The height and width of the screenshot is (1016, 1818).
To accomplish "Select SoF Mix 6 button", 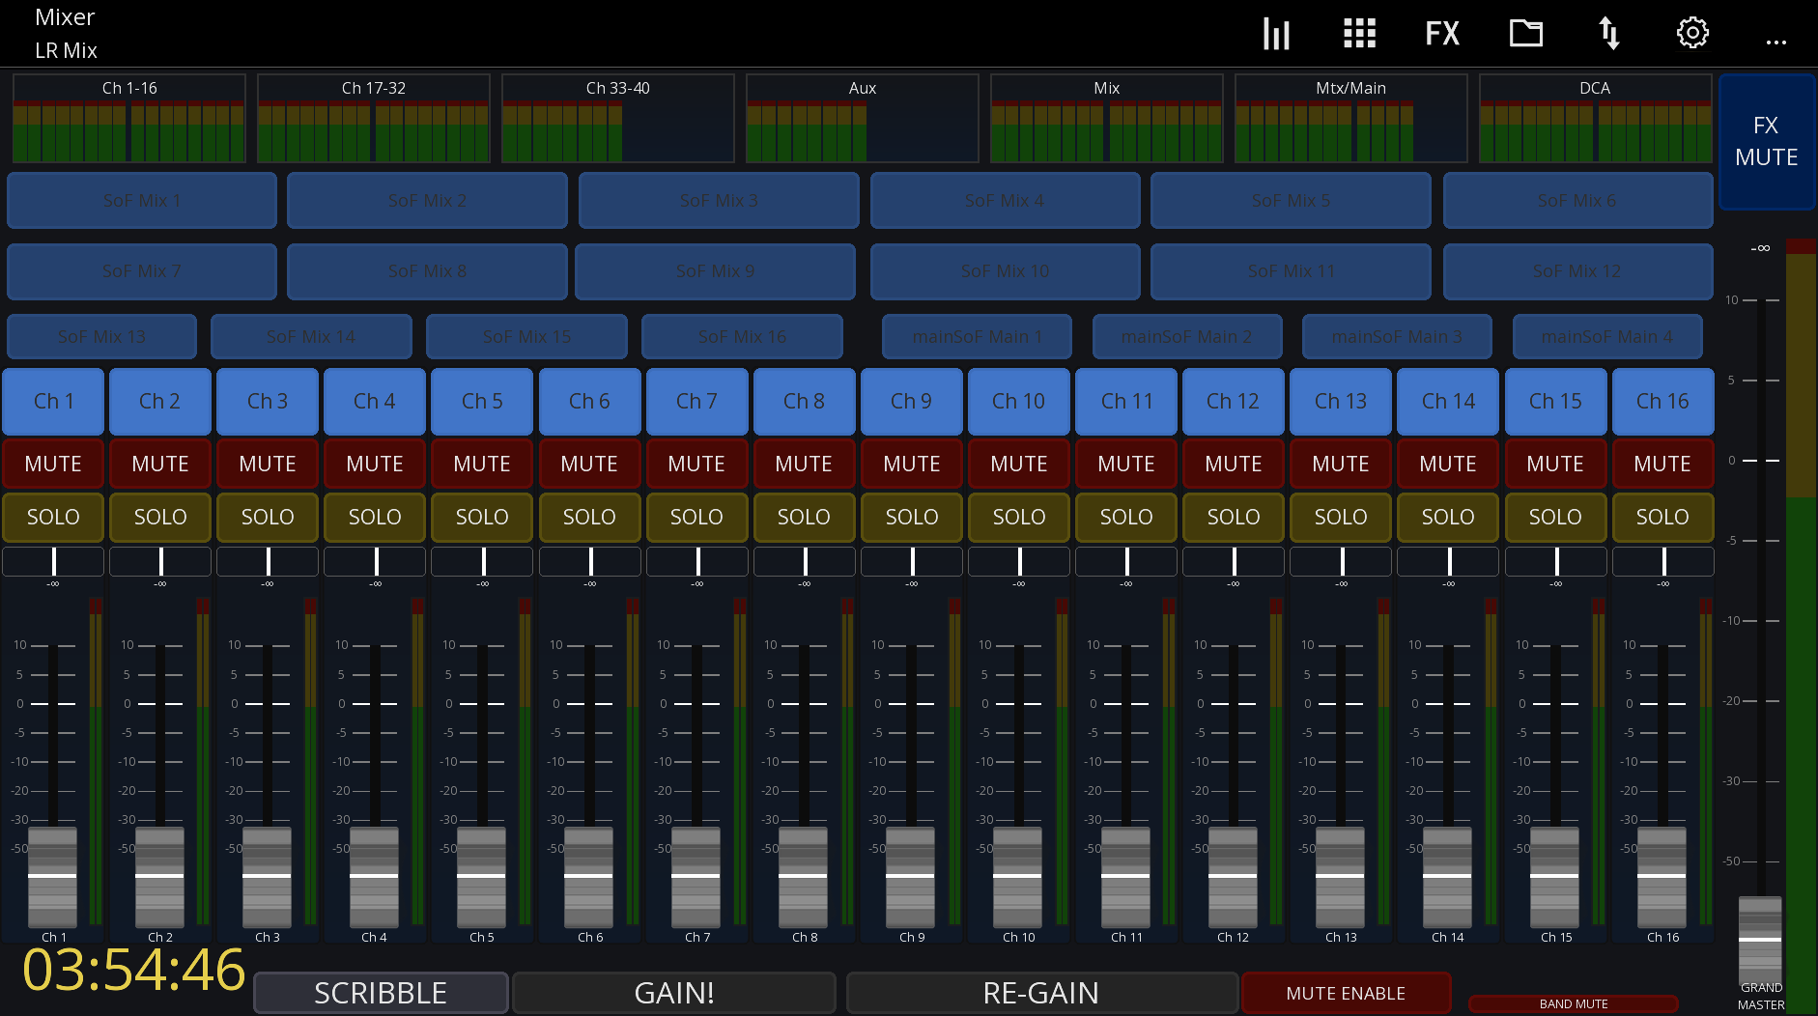I will click(x=1577, y=200).
